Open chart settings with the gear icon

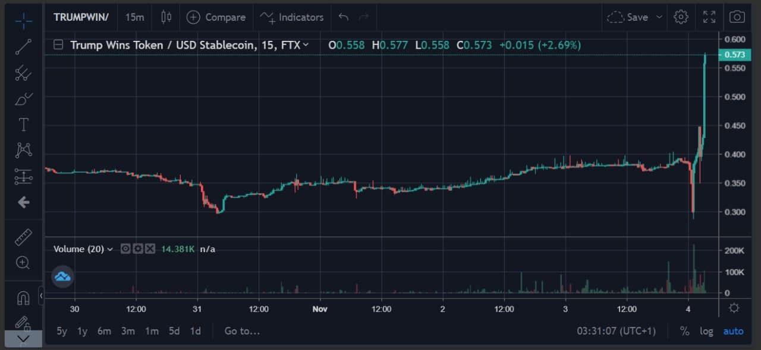[x=681, y=17]
